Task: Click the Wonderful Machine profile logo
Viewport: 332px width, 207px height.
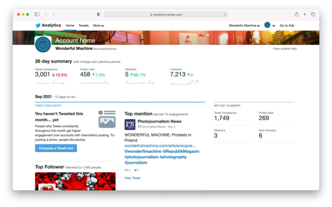Action: click(x=43, y=44)
